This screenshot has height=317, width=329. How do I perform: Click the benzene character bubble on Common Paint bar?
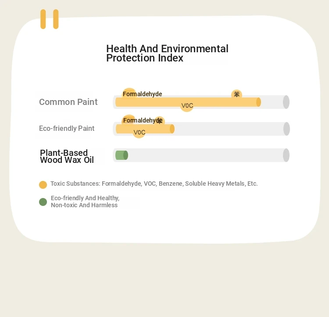pos(237,94)
